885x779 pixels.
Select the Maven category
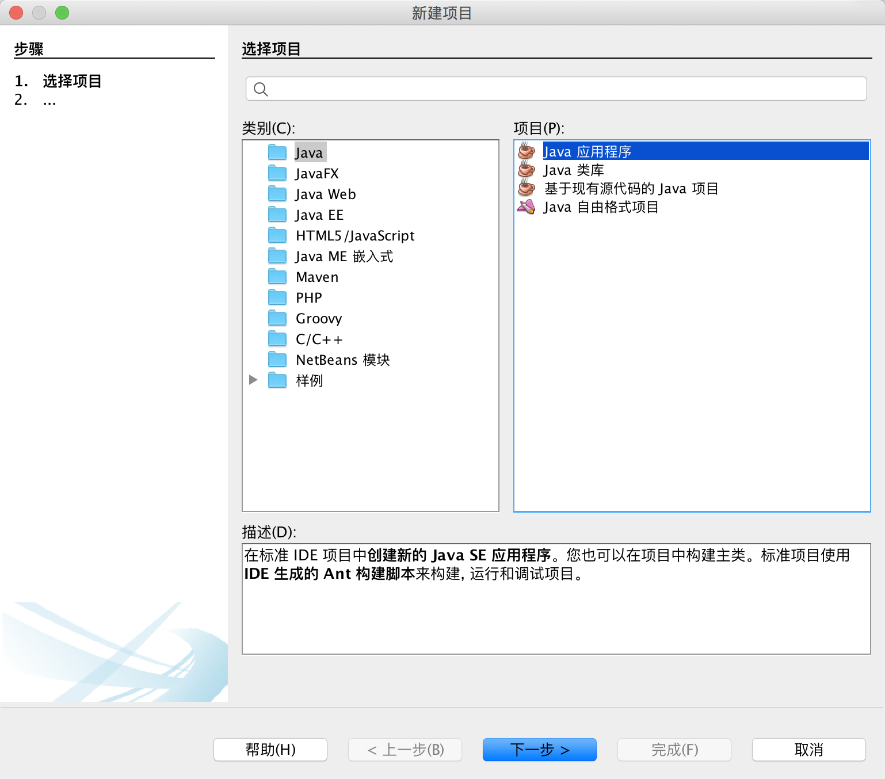[x=317, y=277]
